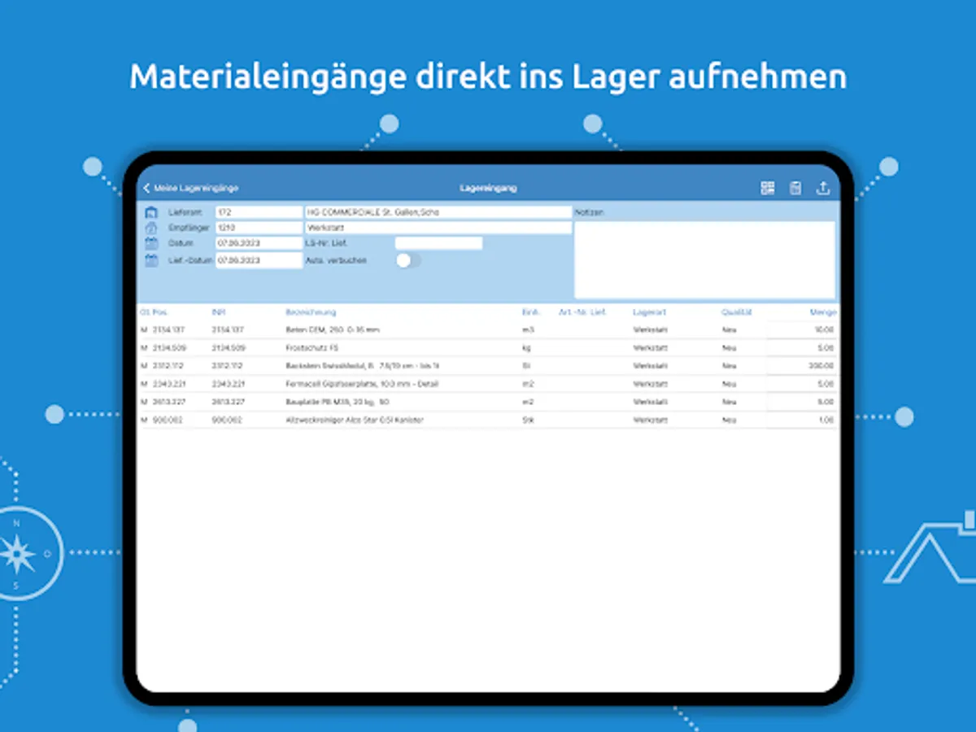The height and width of the screenshot is (732, 976).
Task: Edit Menge 200.00 for Backstein row
Action: (x=802, y=366)
